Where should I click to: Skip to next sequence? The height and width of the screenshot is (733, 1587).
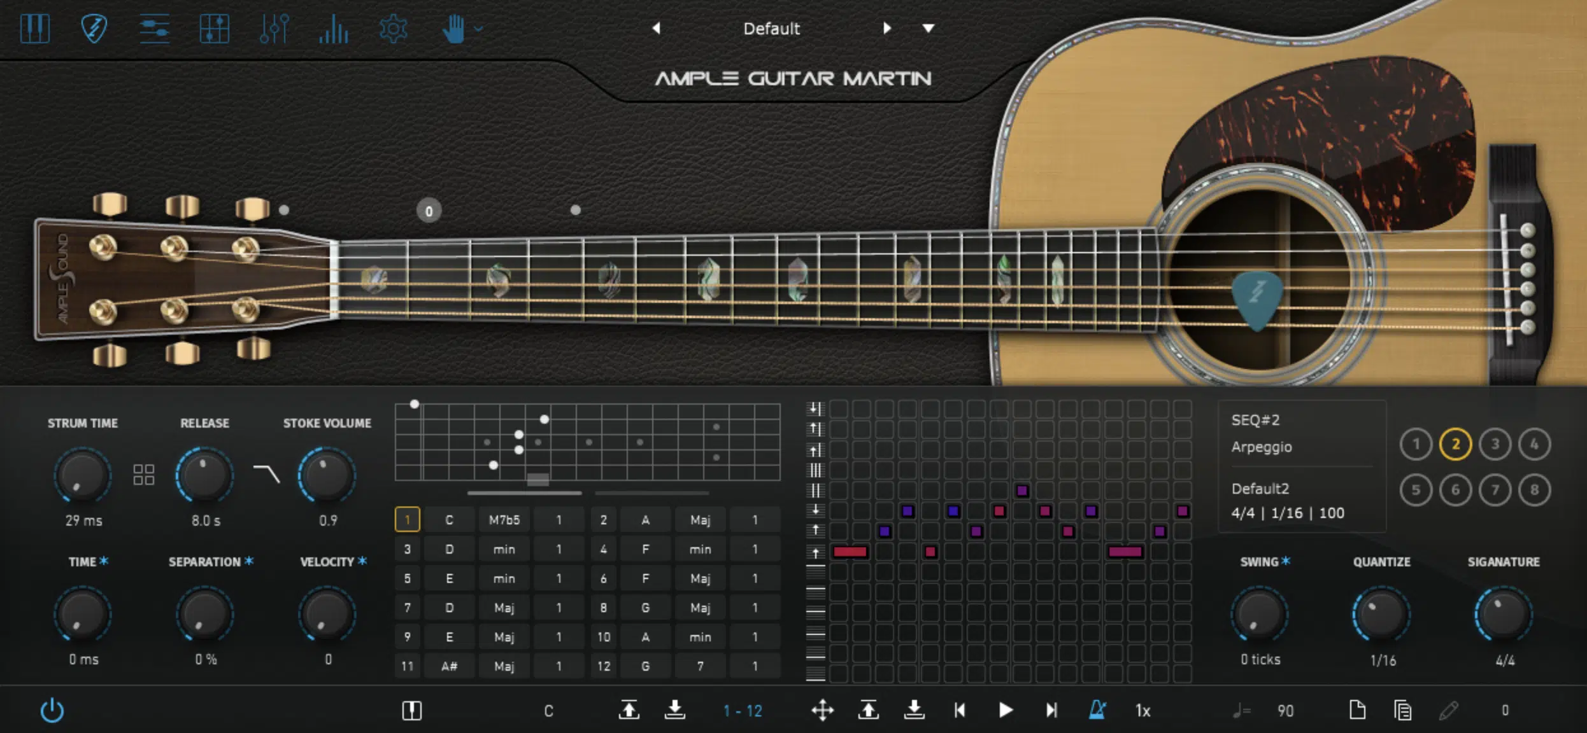1051,710
